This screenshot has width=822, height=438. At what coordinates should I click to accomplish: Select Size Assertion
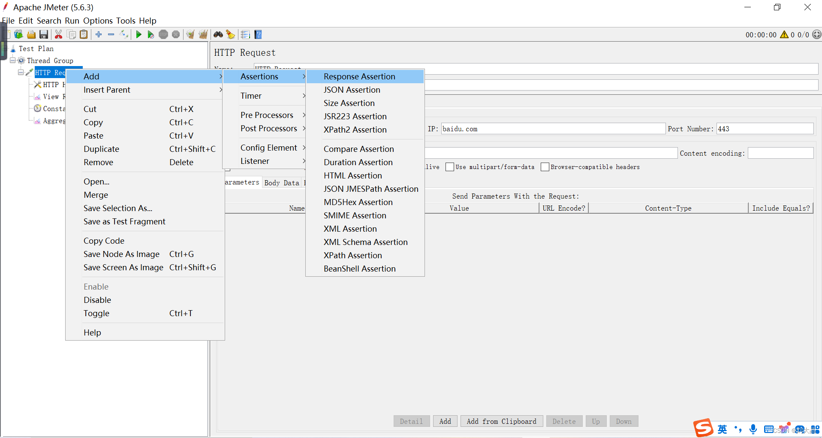coord(365,103)
